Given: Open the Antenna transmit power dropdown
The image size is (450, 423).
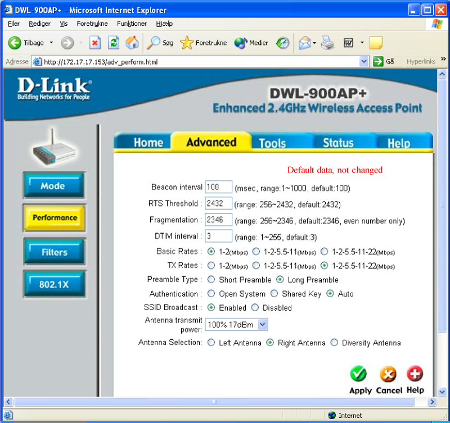Looking at the screenshot, I should pyautogui.click(x=263, y=325).
